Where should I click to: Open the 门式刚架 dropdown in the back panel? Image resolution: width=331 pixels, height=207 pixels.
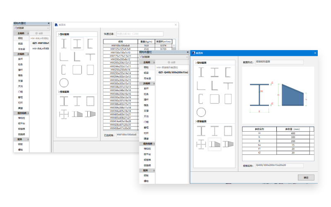[32, 28]
